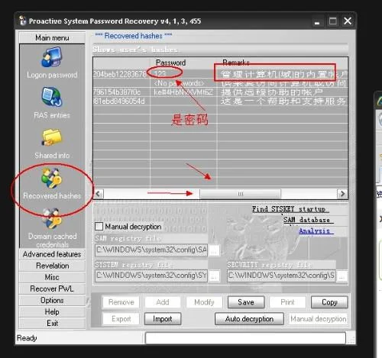Click the SYSTEM registry file path field
Screen dimensions: 382x358
[151, 276]
